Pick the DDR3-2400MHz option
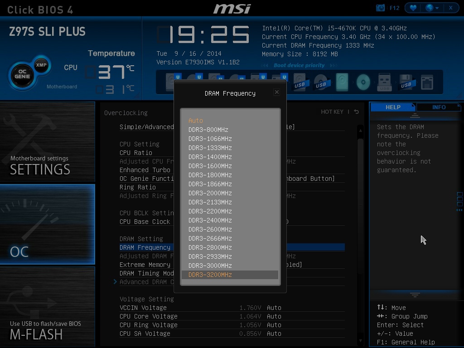This screenshot has width=464, height=348. click(x=210, y=220)
